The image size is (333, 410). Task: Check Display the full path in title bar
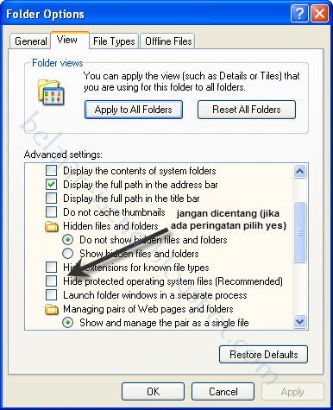51,199
